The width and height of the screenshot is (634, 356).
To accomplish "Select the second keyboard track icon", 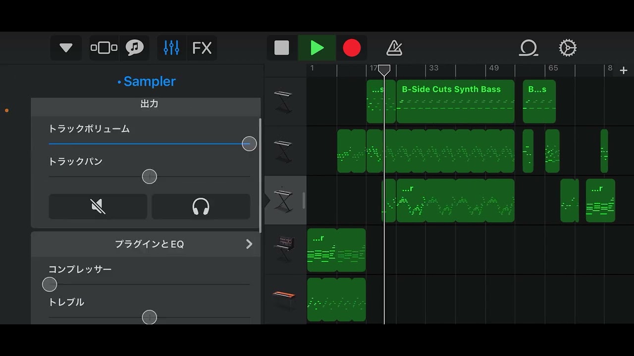I will click(x=283, y=150).
